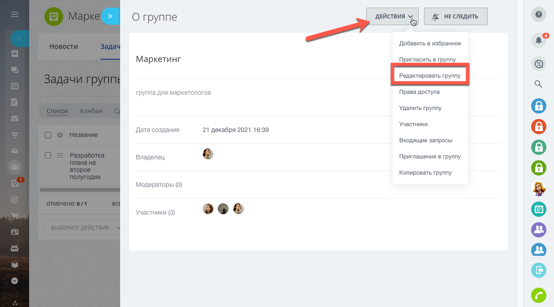The image size is (554, 307).
Task: Click the Название column header
Action: point(84,135)
